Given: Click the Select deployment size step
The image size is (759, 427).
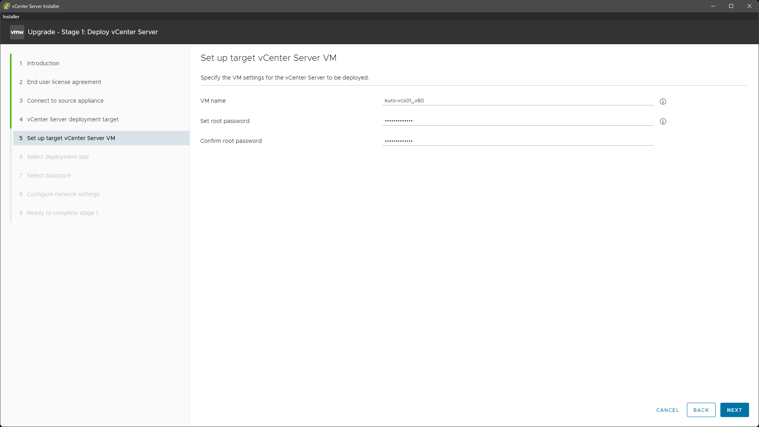Looking at the screenshot, I should point(58,157).
